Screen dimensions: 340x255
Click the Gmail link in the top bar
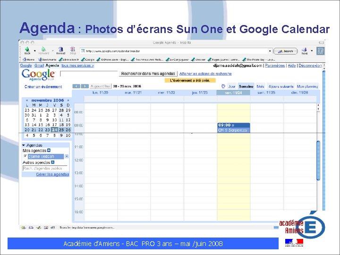(39, 65)
